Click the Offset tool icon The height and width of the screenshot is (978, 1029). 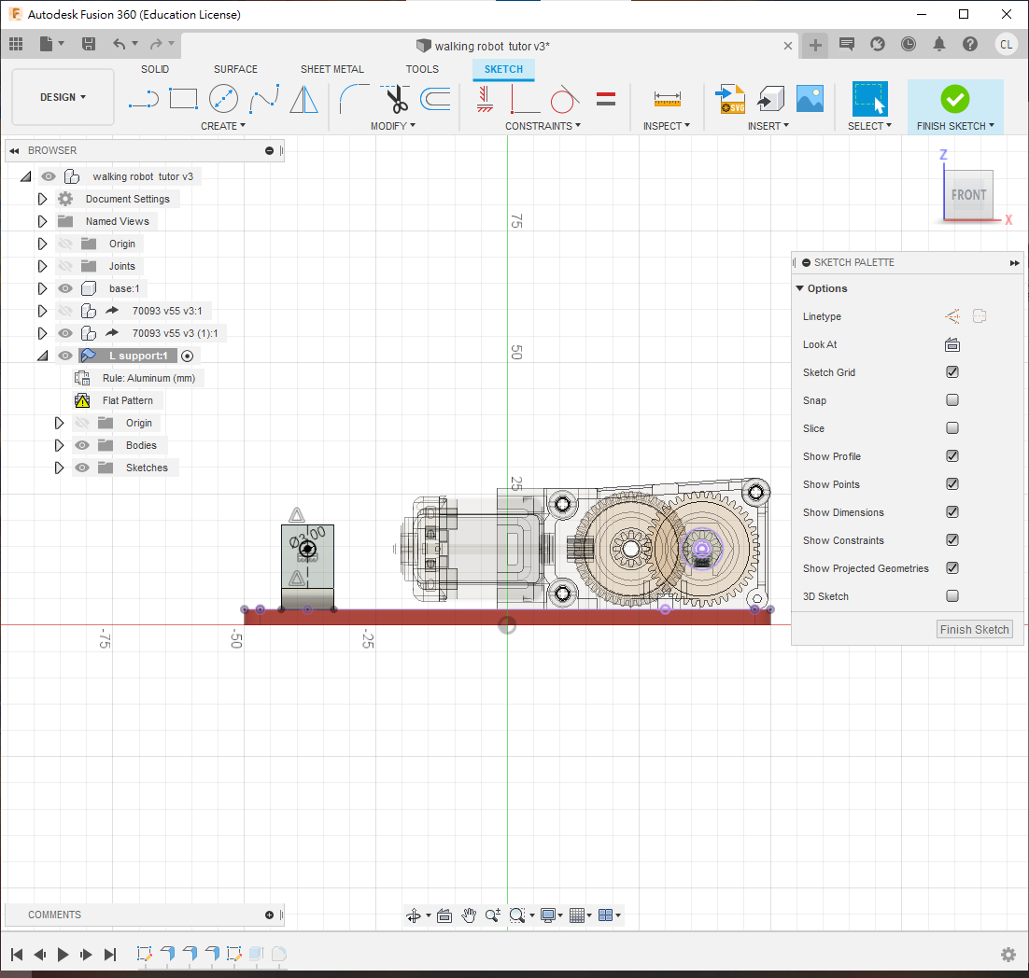click(x=435, y=98)
